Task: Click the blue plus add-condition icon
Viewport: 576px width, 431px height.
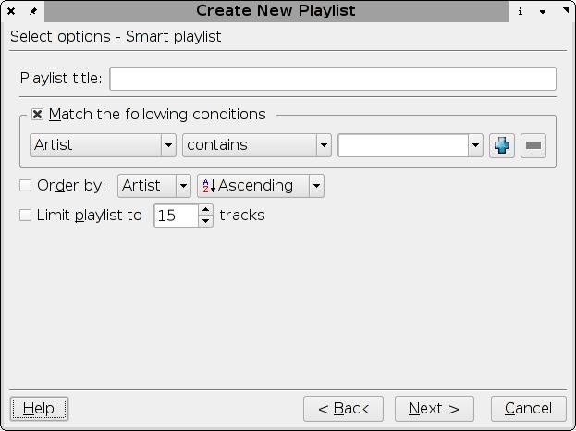Action: click(502, 145)
